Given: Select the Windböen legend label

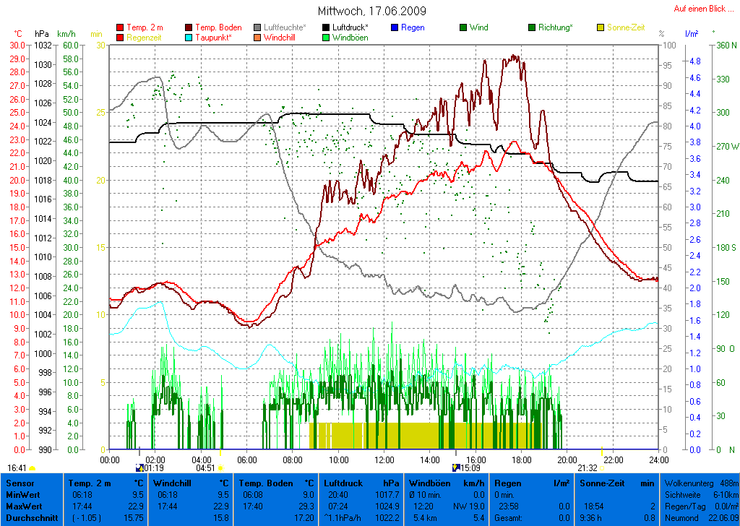Looking at the screenshot, I should point(350,38).
